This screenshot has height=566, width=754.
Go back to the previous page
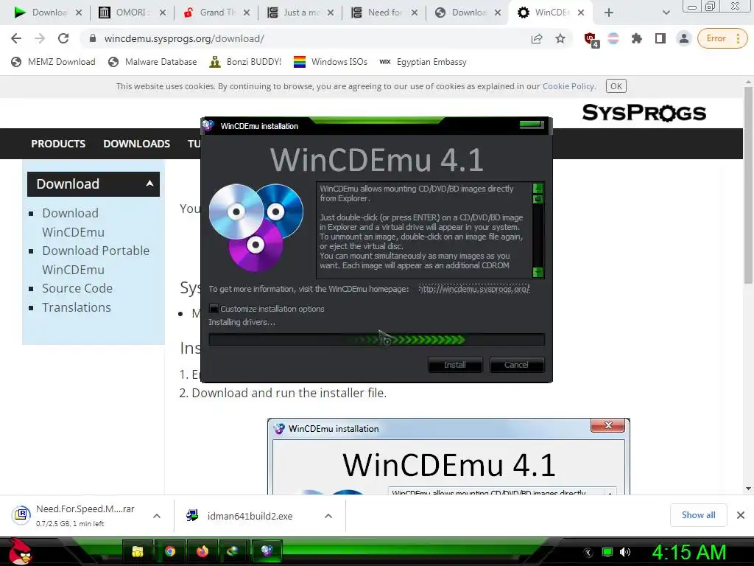pos(16,38)
